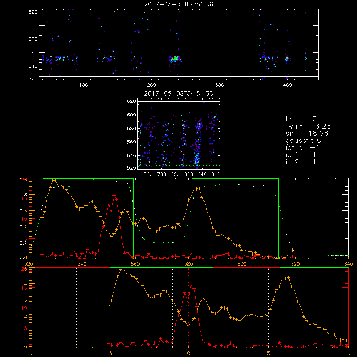The height and width of the screenshot is (357, 357).
Task: Click the 'ipt1 -1' label
Action: tap(301, 155)
